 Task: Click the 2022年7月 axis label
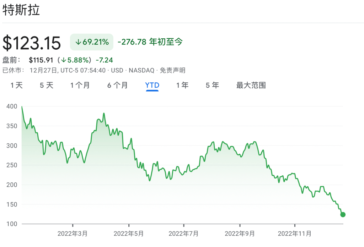tap(182, 234)
